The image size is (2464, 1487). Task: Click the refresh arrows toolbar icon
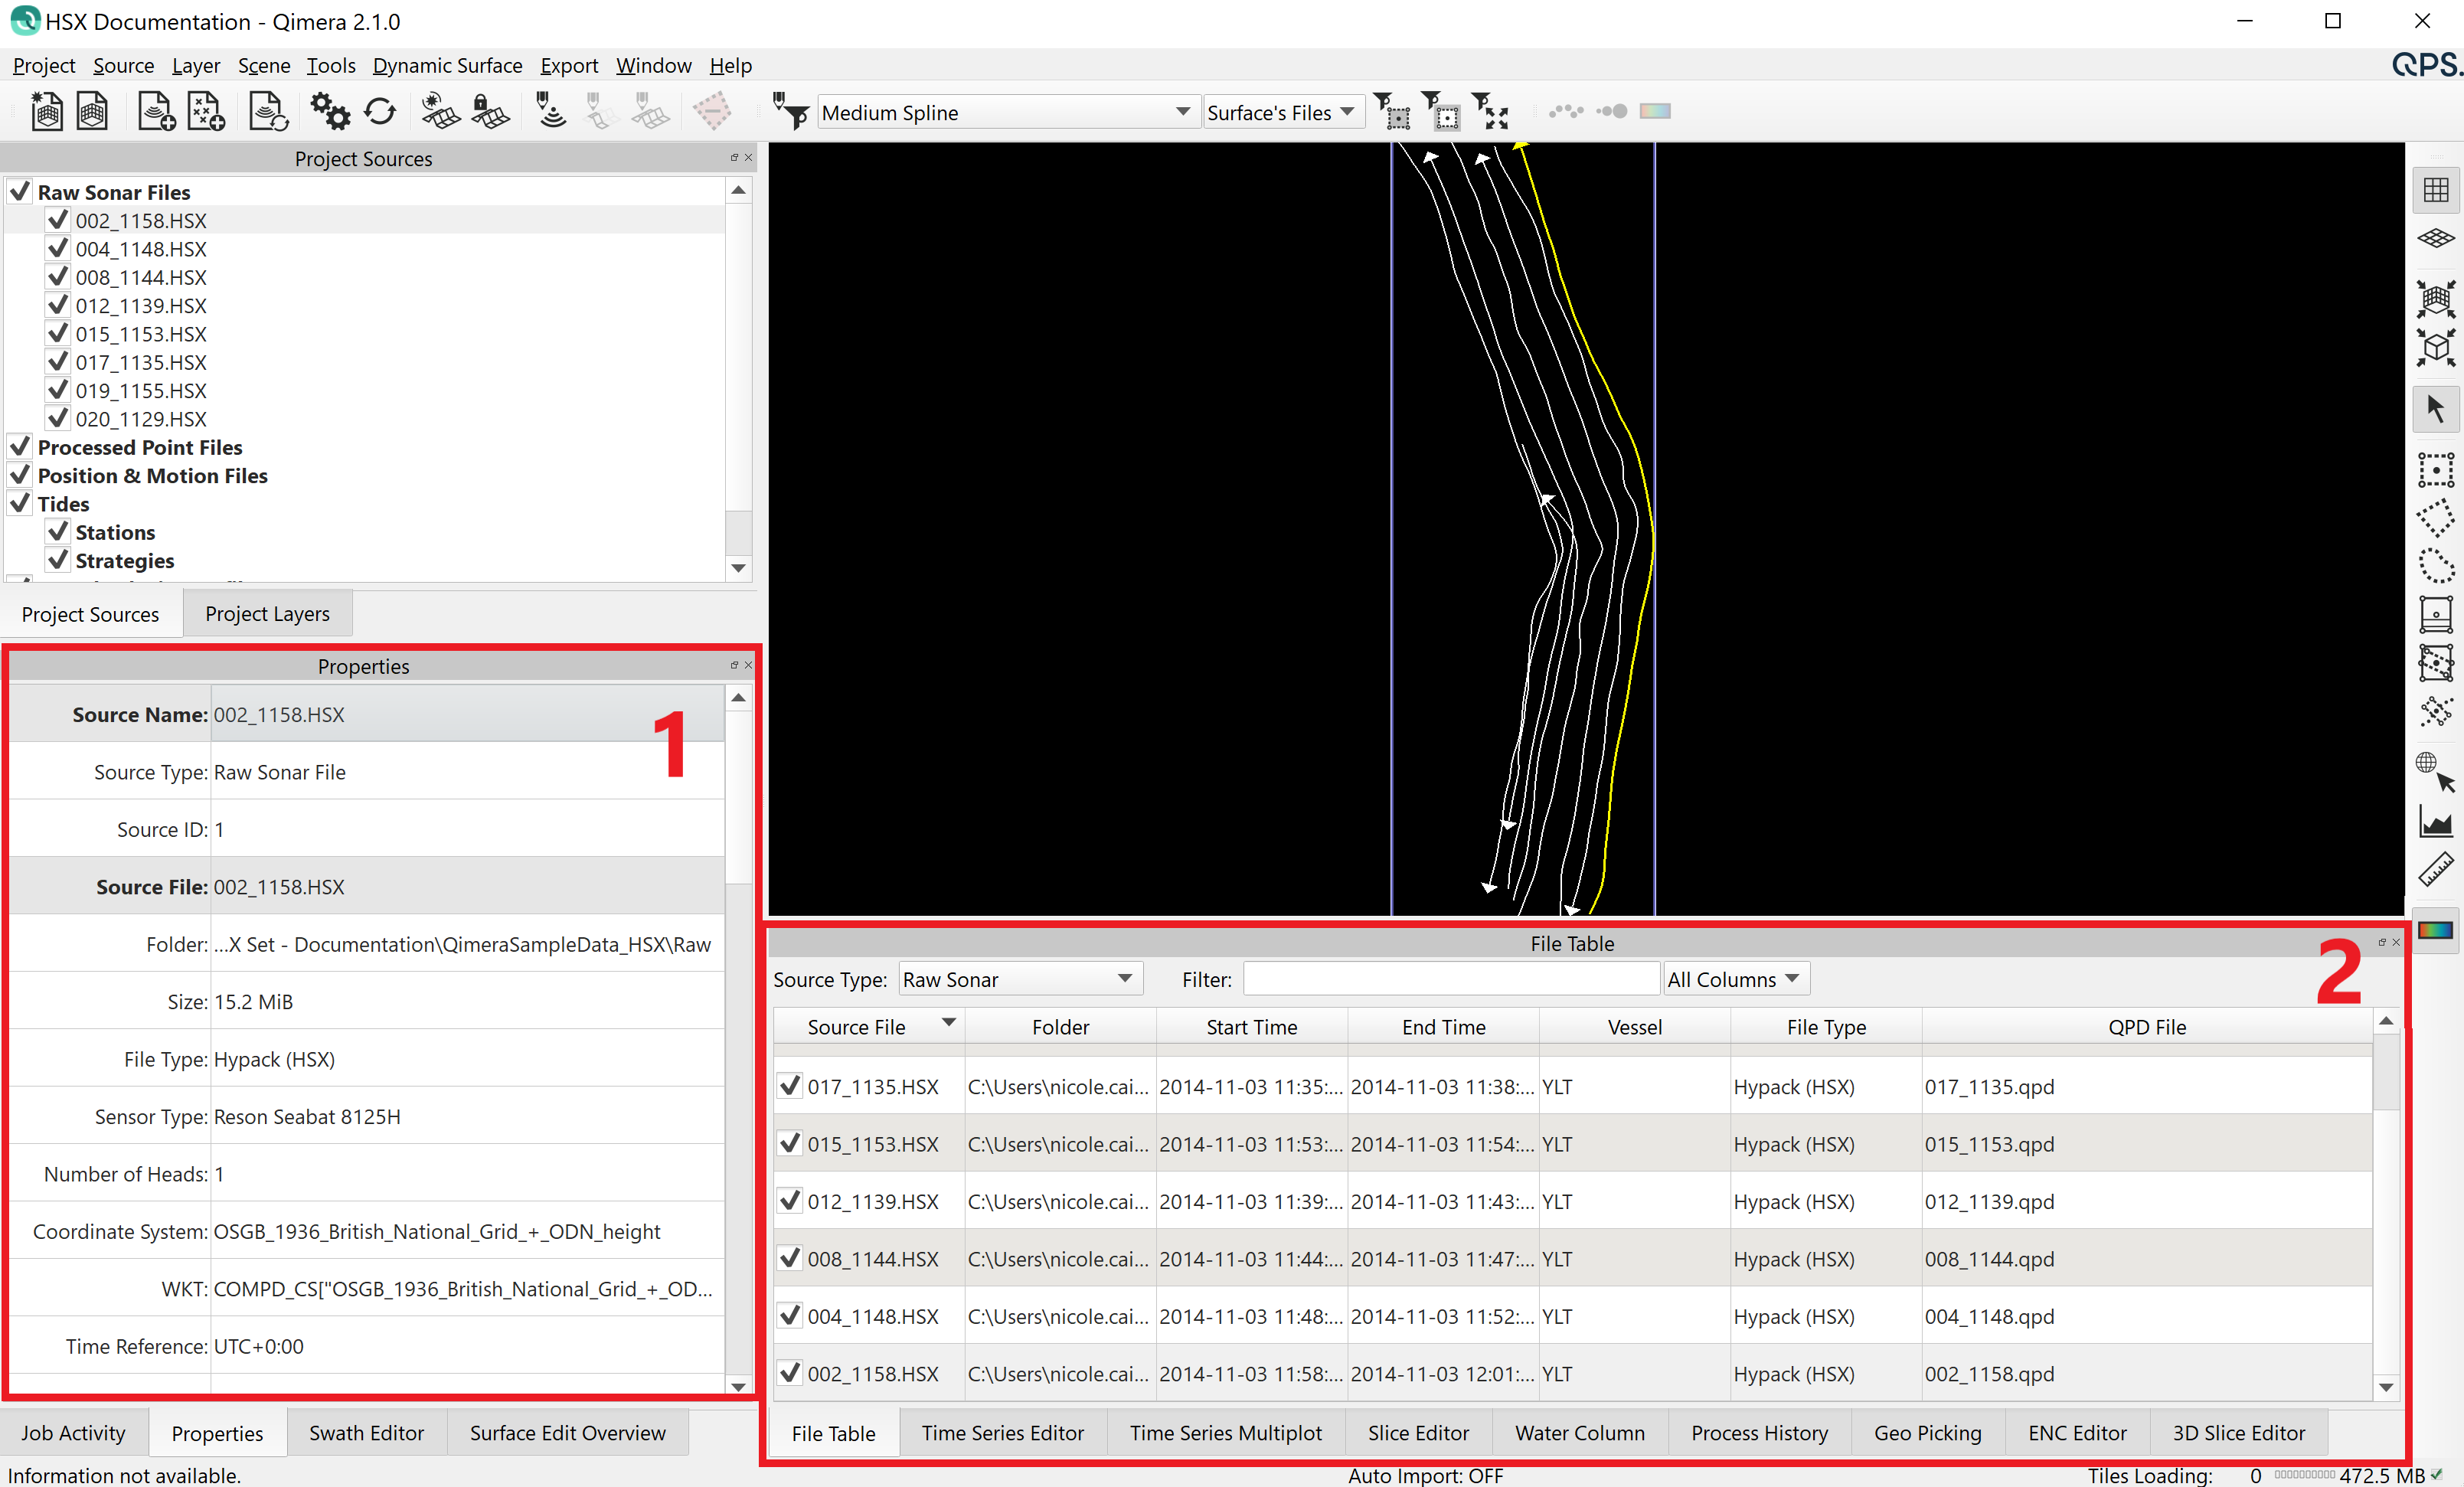tap(380, 112)
